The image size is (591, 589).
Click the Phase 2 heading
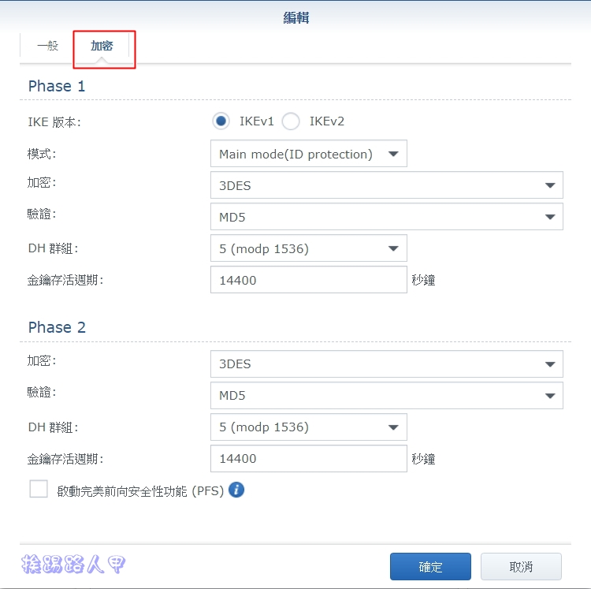pyautogui.click(x=57, y=327)
